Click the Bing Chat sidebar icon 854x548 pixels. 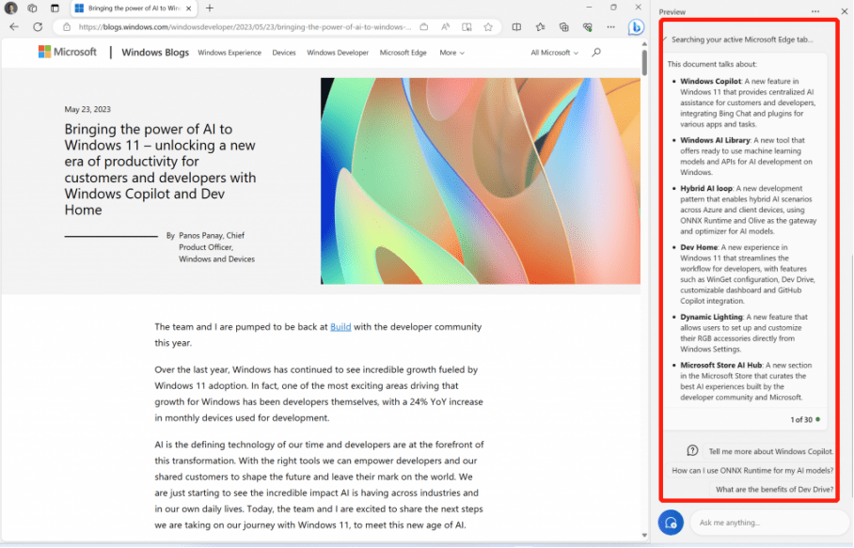pyautogui.click(x=636, y=27)
